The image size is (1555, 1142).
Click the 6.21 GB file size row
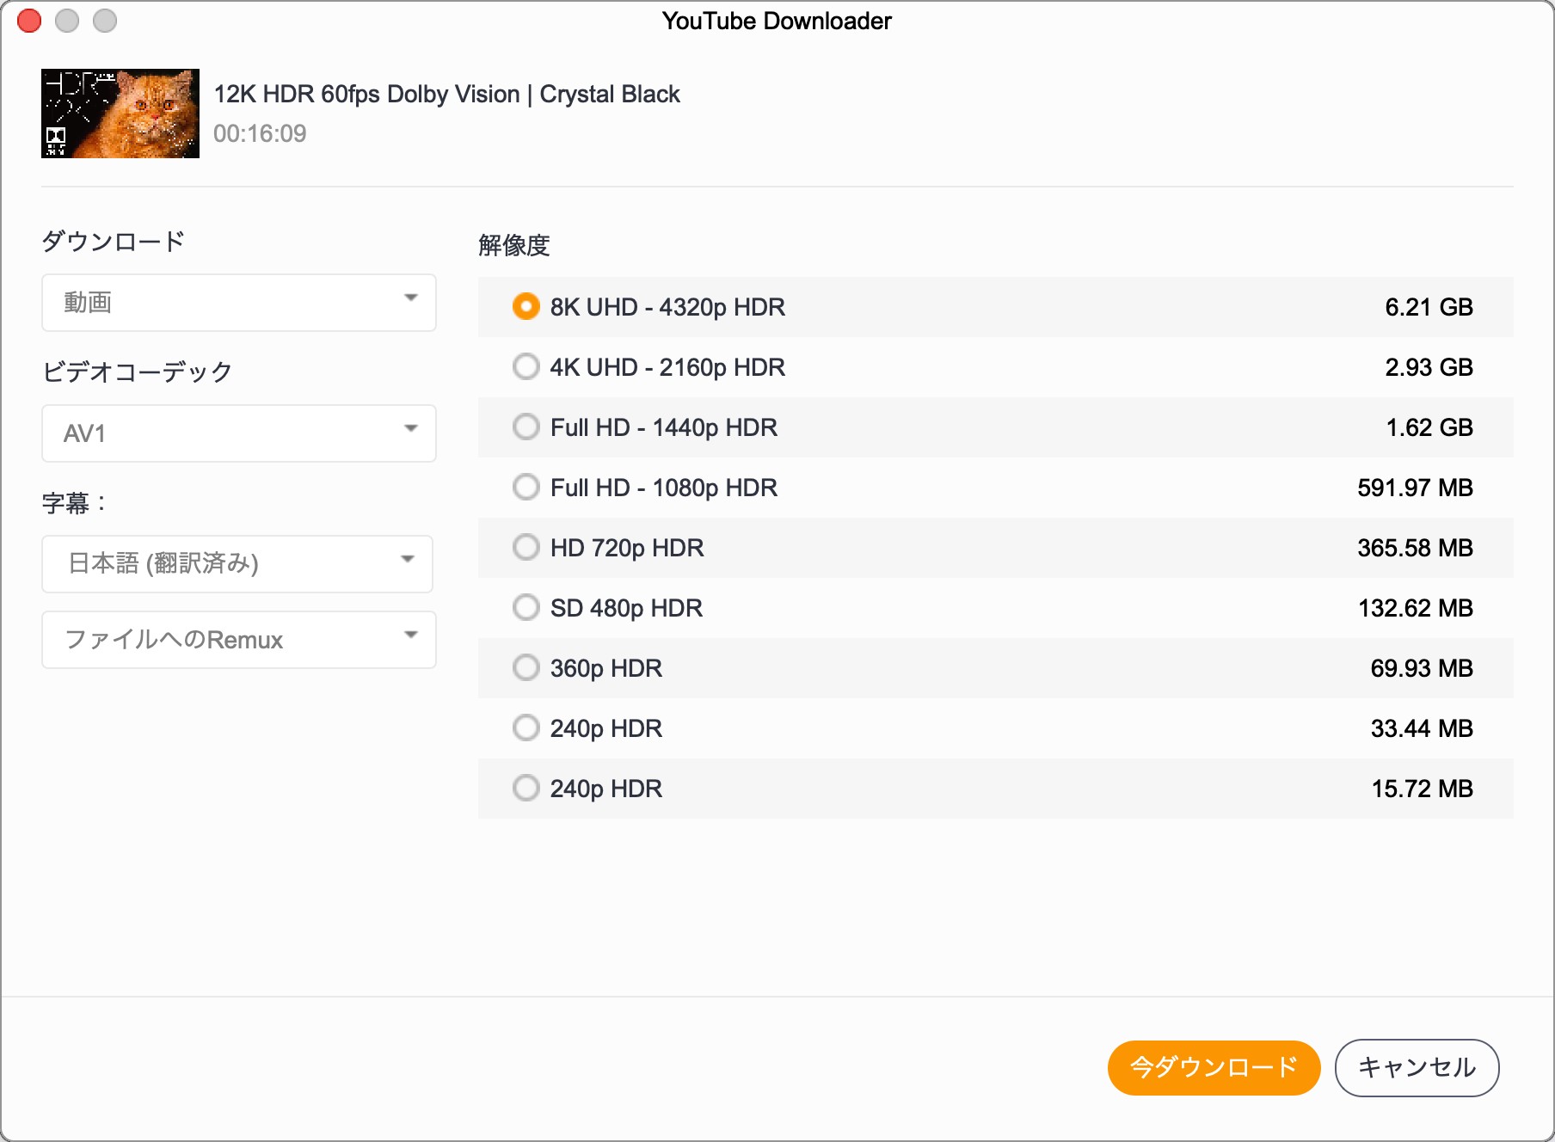(x=1428, y=307)
